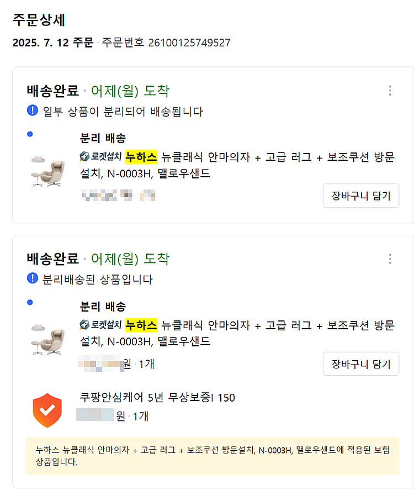Click the first card's 배송완료 status heading
414x490 pixels.
tap(52, 91)
